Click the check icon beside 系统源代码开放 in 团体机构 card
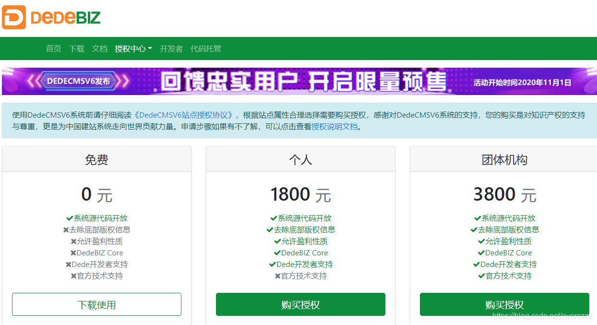The height and width of the screenshot is (325, 597). point(478,218)
